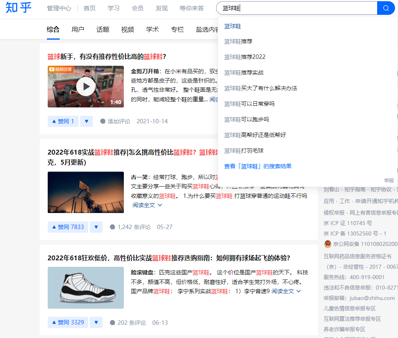Click the 京公网安备 police badge icon
This screenshot has height=338, width=398.
[x=328, y=244]
